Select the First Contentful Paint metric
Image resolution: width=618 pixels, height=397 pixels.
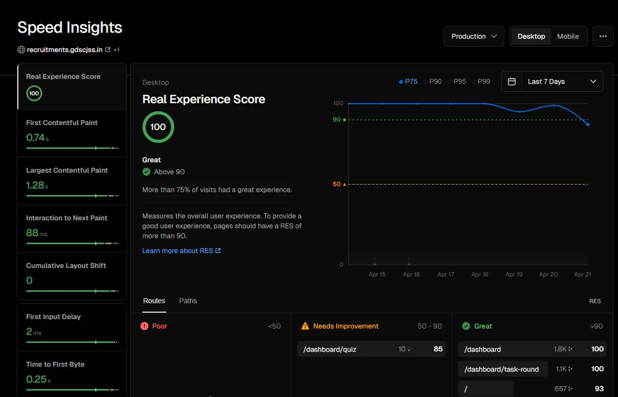point(72,133)
